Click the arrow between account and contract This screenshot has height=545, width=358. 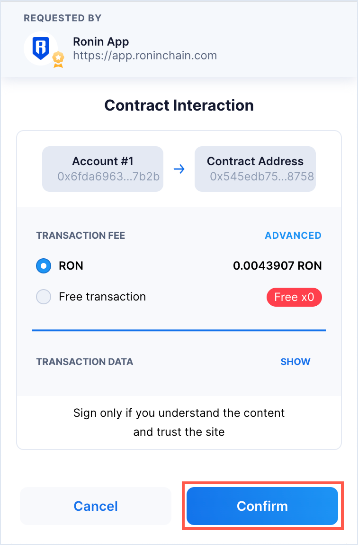(179, 169)
